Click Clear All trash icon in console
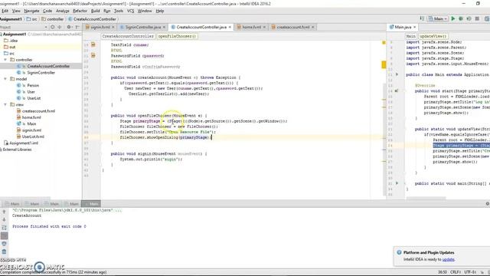This screenshot has height=276, width=490. pos(4,251)
